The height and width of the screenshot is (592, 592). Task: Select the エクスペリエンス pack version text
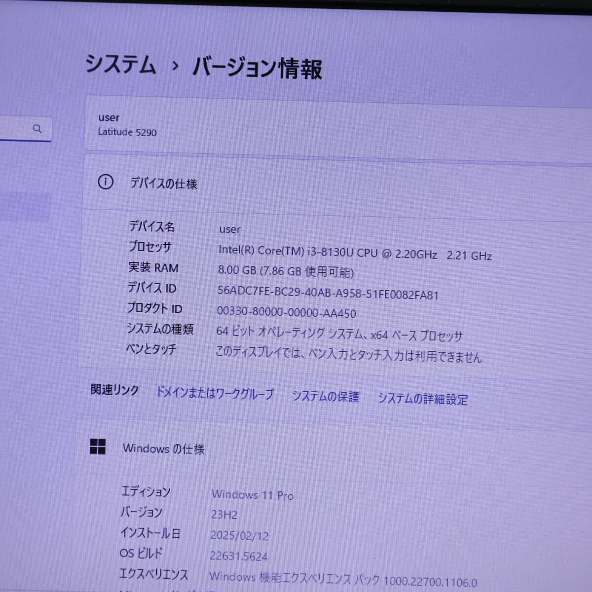pyautogui.click(x=343, y=579)
